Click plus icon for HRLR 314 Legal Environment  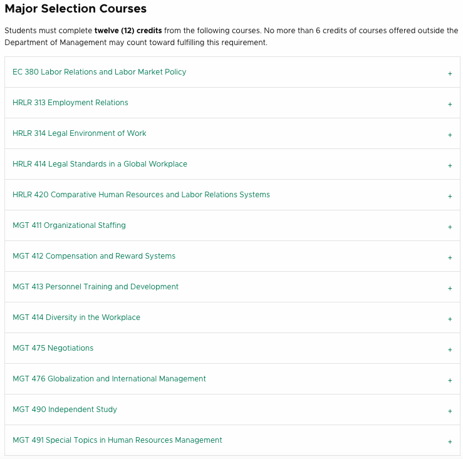450,135
